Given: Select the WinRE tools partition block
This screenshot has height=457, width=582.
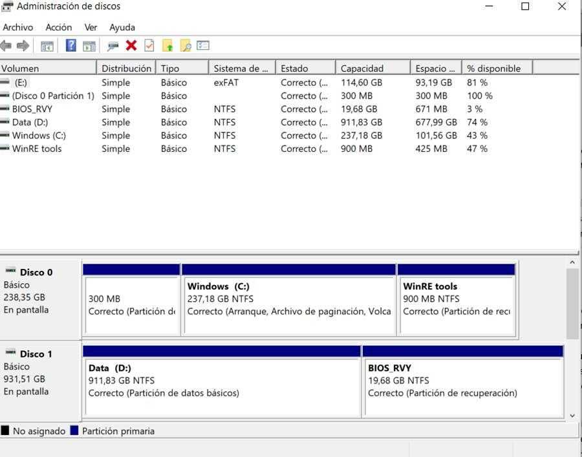Looking at the screenshot, I should (x=456, y=304).
